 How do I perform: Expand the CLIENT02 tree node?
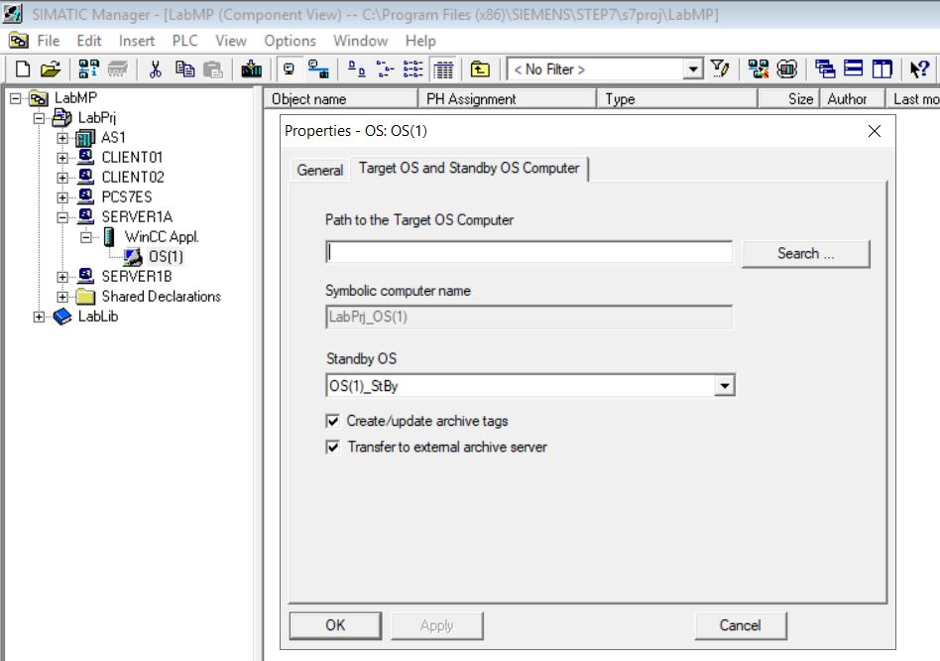pyautogui.click(x=62, y=178)
